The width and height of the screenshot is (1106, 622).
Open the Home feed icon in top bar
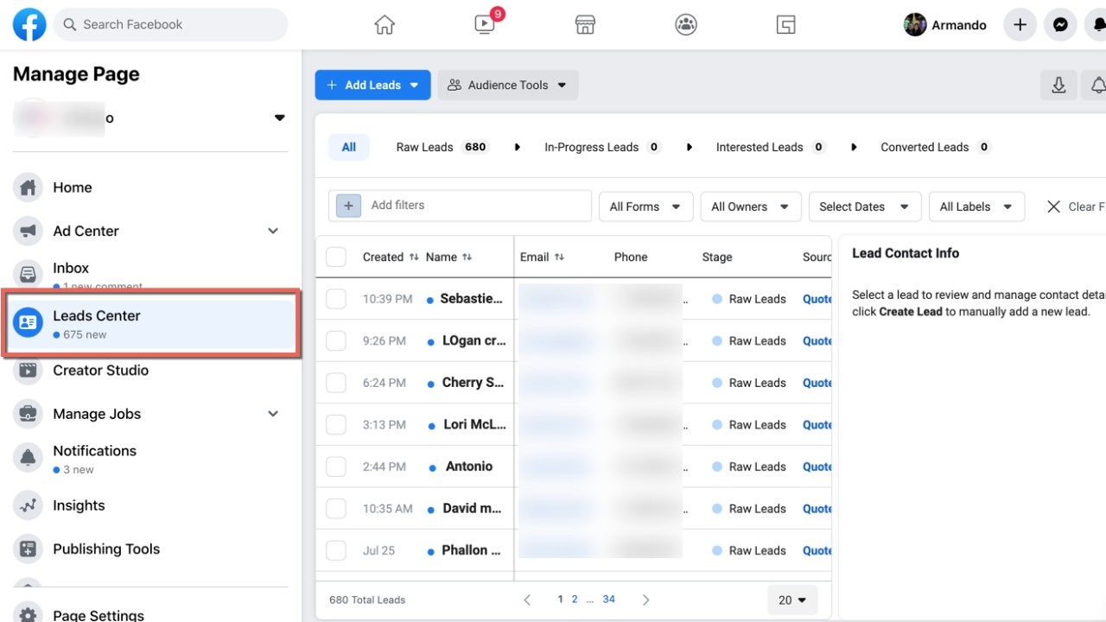[x=385, y=25]
